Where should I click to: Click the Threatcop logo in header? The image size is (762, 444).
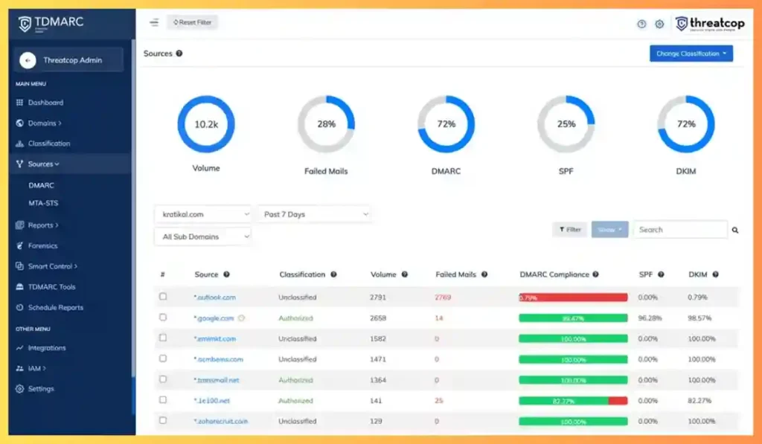[x=710, y=24]
